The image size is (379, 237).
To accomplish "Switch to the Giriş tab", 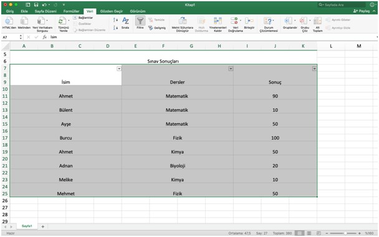I will tap(10, 11).
